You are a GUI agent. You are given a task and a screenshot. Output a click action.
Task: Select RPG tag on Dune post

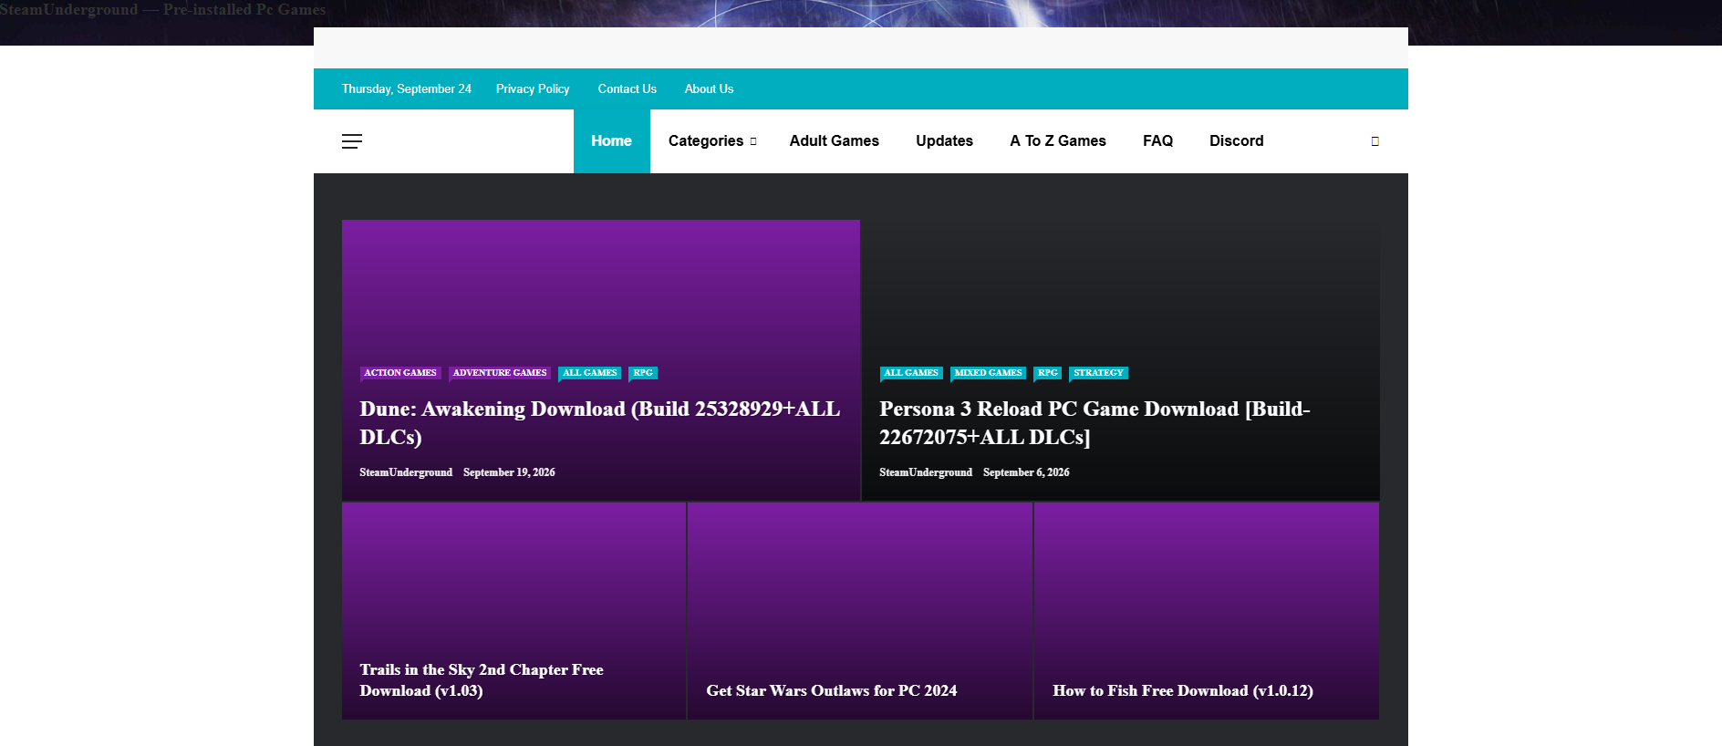(x=643, y=373)
